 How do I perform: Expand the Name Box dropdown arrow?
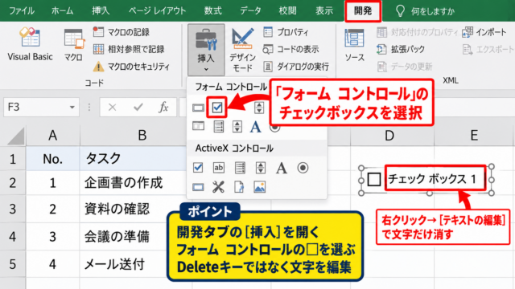pos(72,107)
